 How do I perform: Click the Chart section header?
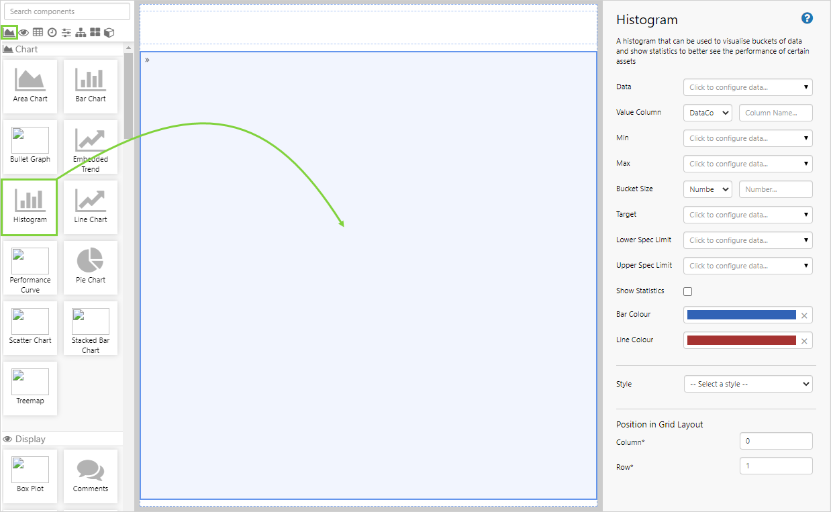click(62, 50)
